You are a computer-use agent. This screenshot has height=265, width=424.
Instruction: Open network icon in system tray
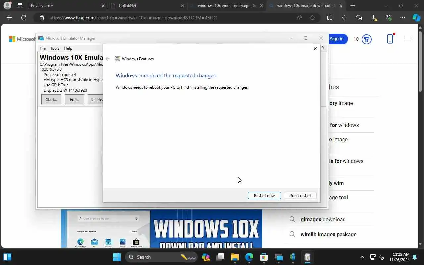pos(373,257)
